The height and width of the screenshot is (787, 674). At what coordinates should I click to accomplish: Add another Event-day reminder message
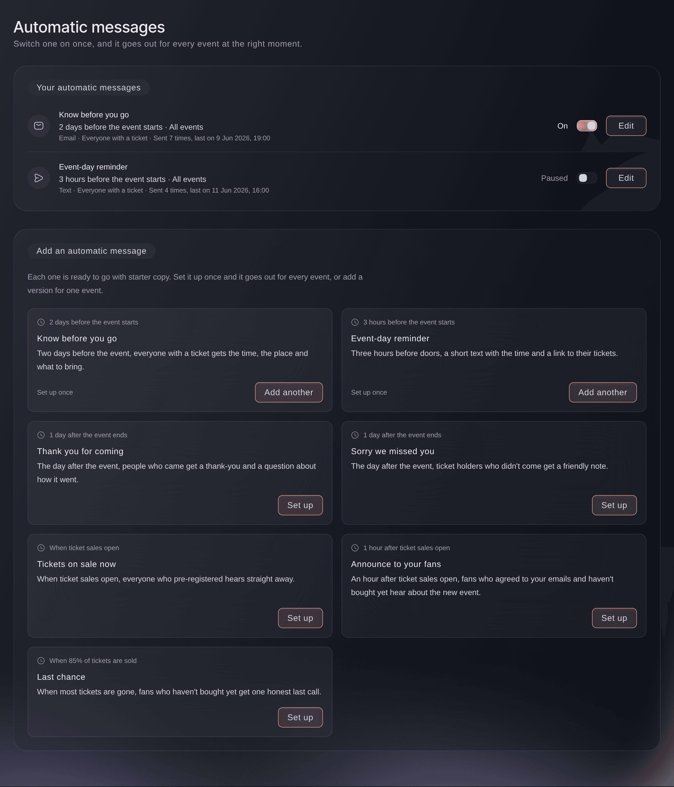click(603, 392)
